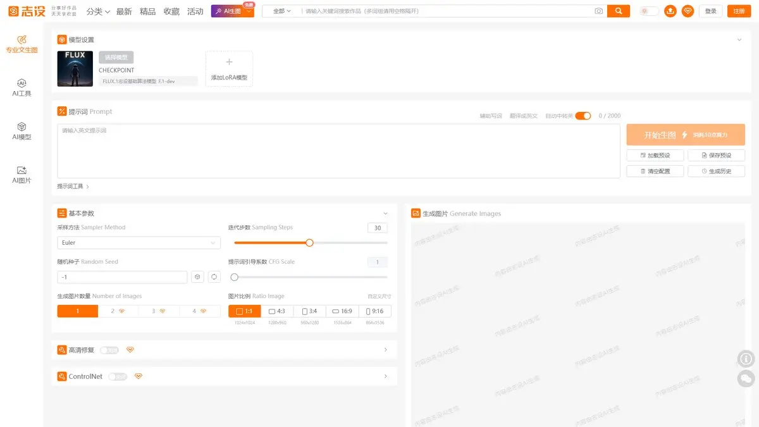Screen dimensions: 759x427
Task: Click the dice icon beside Random Seed
Action: (198, 277)
